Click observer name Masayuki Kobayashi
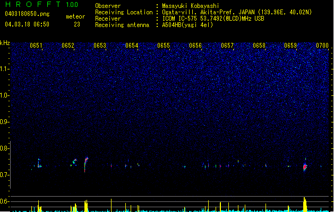This screenshot has width=334, height=212. [191, 6]
